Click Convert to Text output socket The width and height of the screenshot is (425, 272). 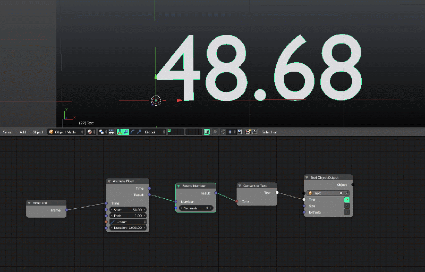(x=277, y=193)
